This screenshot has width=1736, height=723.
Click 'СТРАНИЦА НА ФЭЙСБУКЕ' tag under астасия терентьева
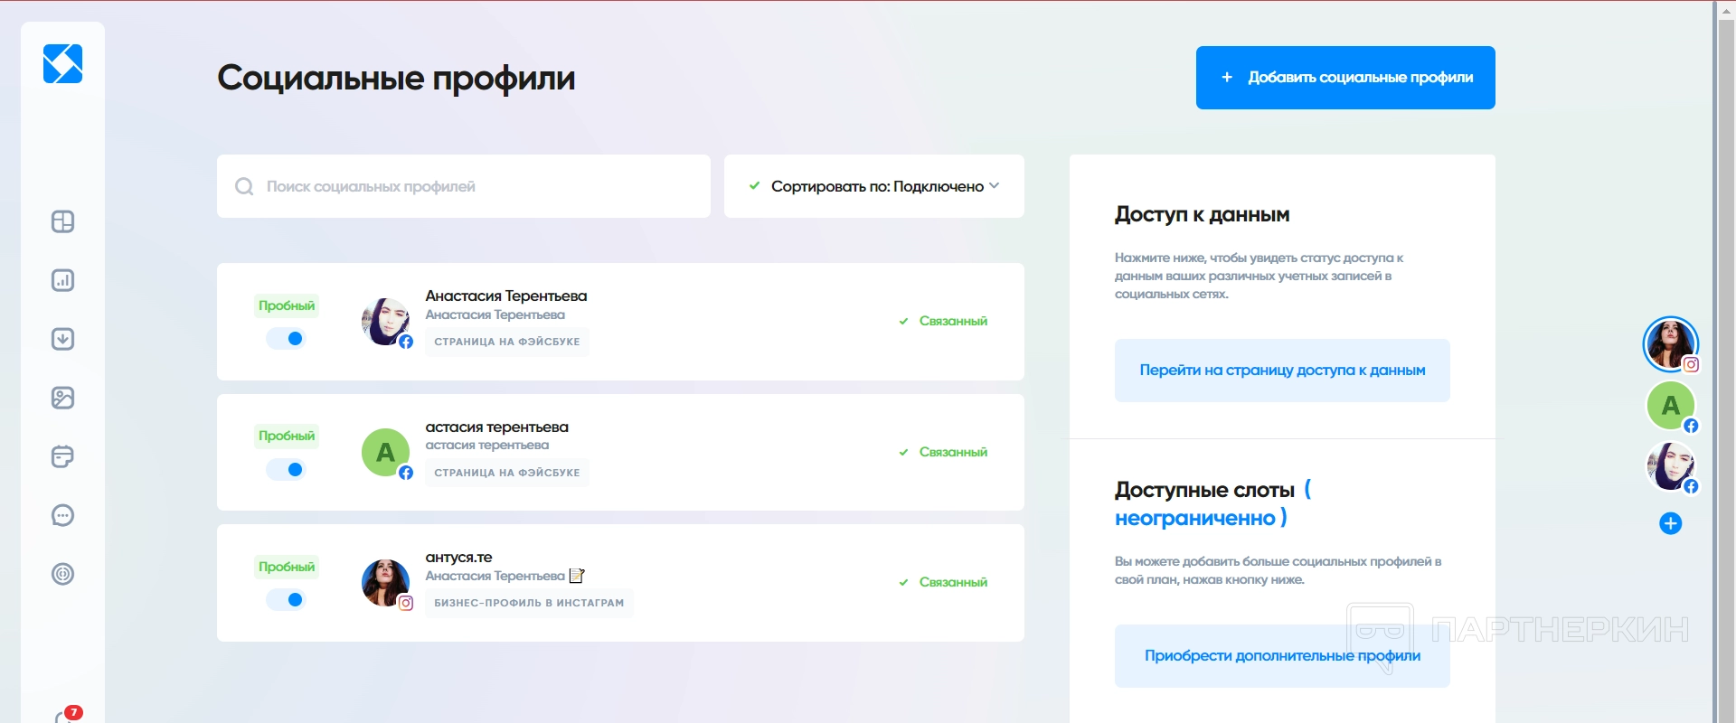507,473
